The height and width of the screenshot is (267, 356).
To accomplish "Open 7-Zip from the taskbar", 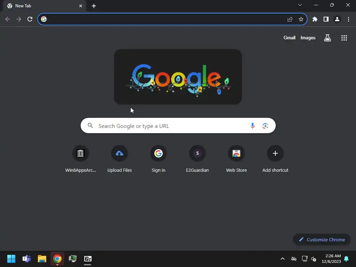I will tap(88, 259).
